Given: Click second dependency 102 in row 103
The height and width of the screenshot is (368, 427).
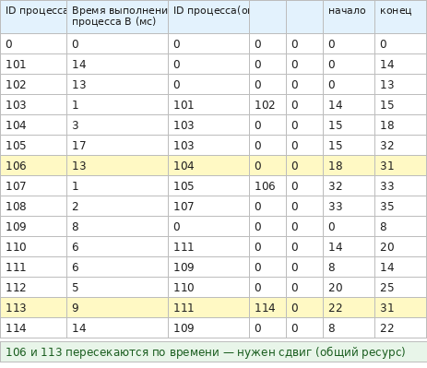Looking at the screenshot, I should (267, 105).
